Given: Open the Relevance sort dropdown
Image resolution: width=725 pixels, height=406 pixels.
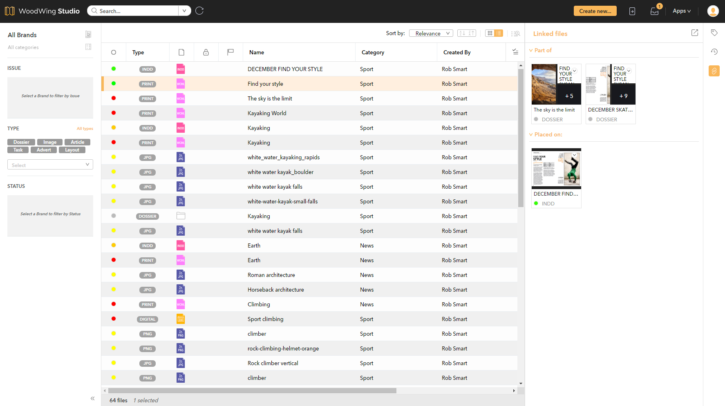Looking at the screenshot, I should 431,33.
